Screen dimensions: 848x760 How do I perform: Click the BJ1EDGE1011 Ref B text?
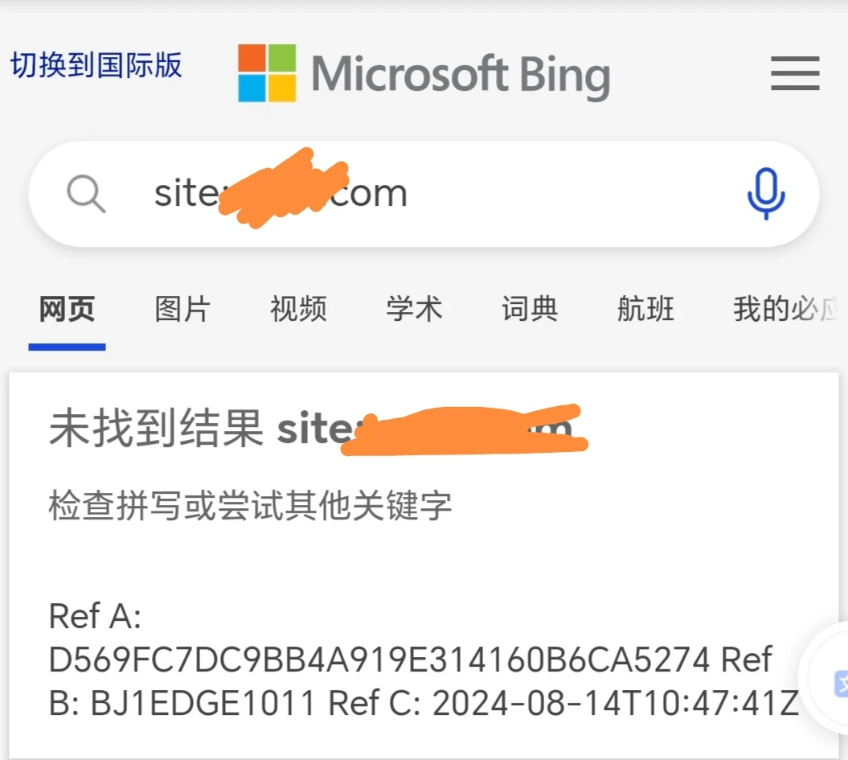[x=203, y=703]
